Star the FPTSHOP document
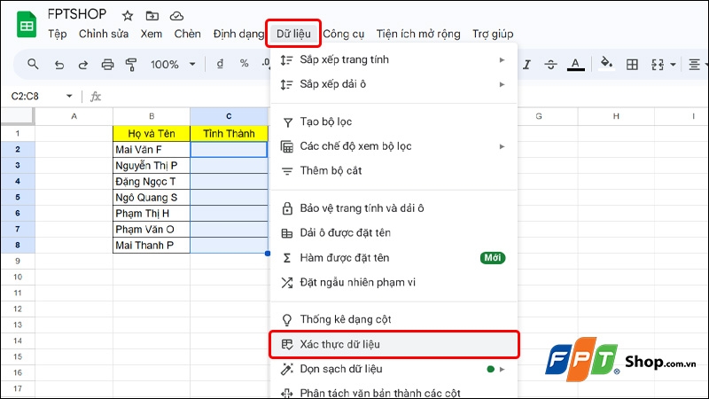This screenshot has width=709, height=399. 128,16
